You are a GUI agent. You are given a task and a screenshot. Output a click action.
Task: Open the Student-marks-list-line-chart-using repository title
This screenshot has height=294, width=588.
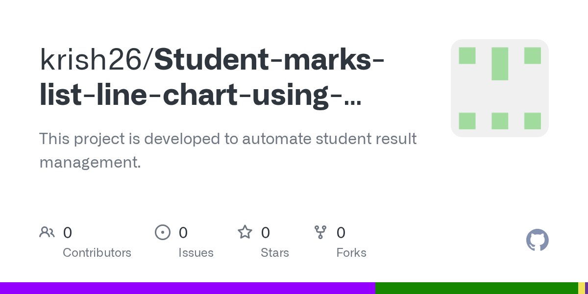tap(212, 78)
